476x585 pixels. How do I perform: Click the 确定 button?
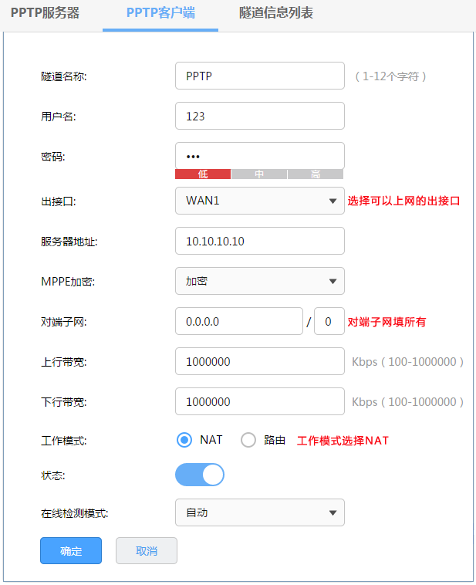point(71,551)
